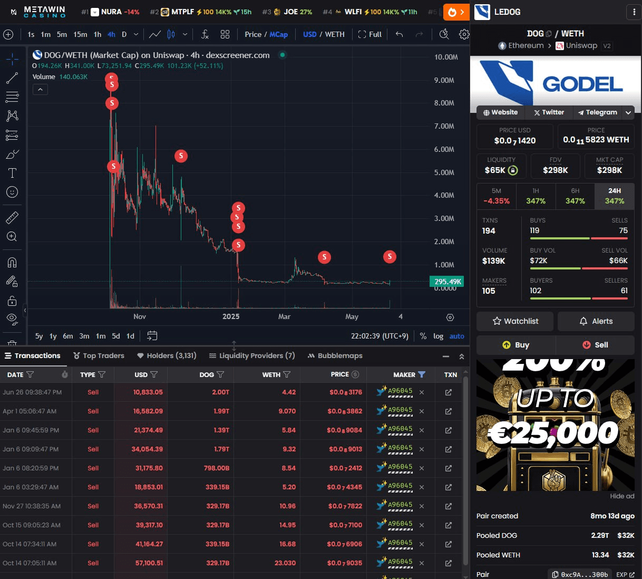Toggle the log scale
The height and width of the screenshot is (579, 642).
coord(438,336)
